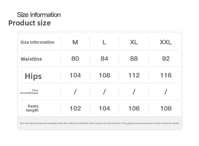This screenshot has width=199, height=146.
Task: Click the measurement disclaimer note at bottom
Action: pos(99,123)
